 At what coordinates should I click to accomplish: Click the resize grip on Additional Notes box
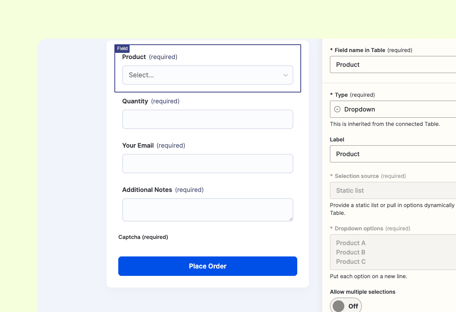pyautogui.click(x=290, y=219)
